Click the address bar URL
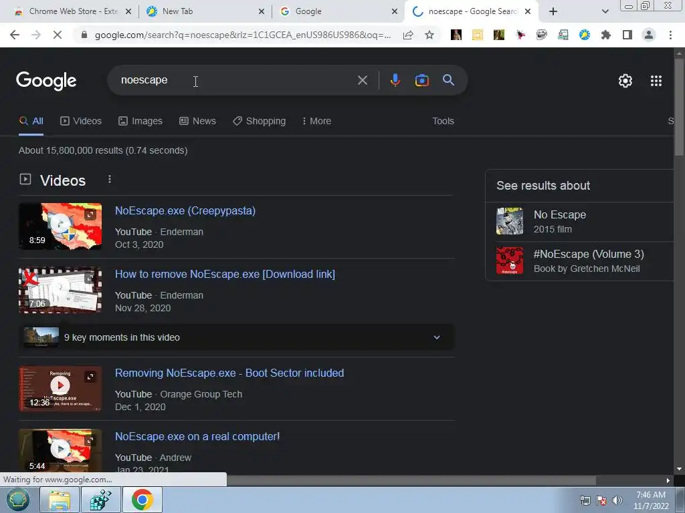This screenshot has height=513, width=685. coord(242,35)
